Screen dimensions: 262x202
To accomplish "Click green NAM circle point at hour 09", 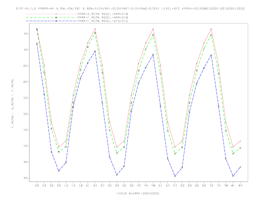I will [59, 152].
